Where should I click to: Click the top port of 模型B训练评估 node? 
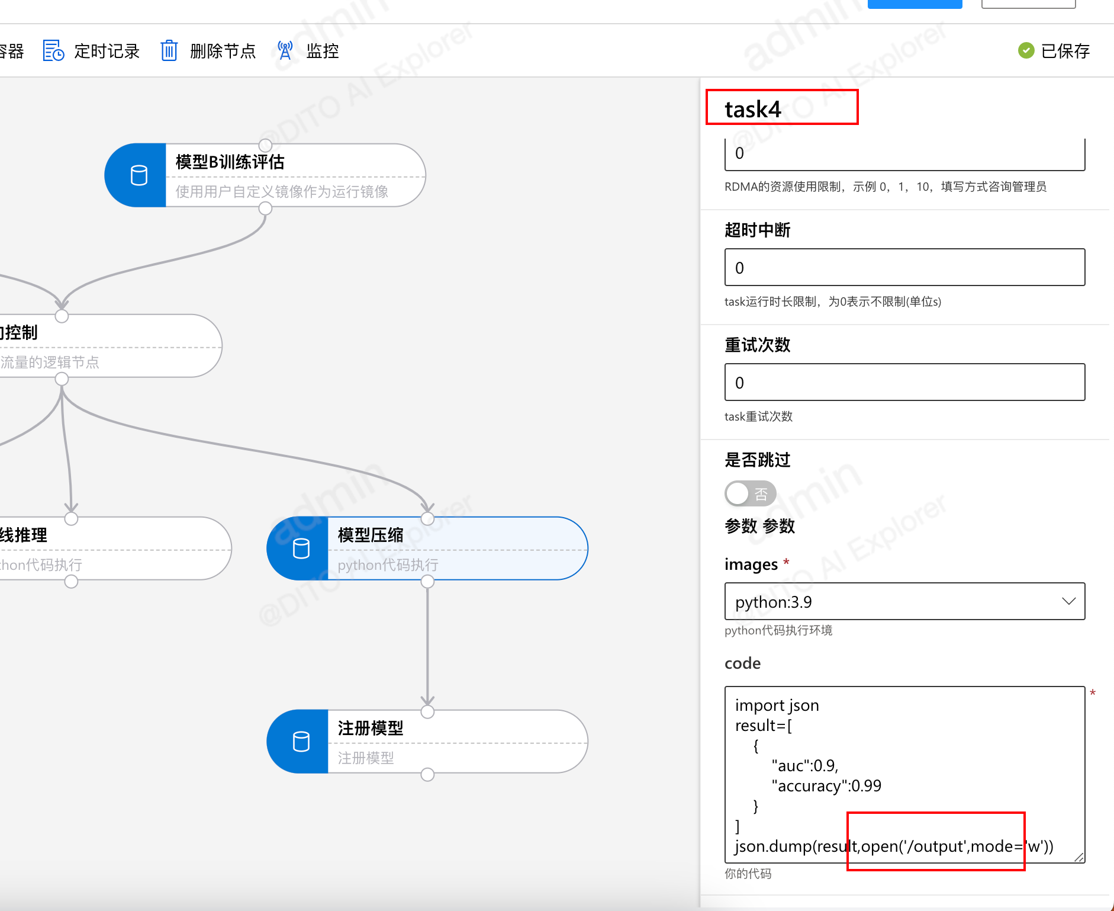pyautogui.click(x=265, y=145)
